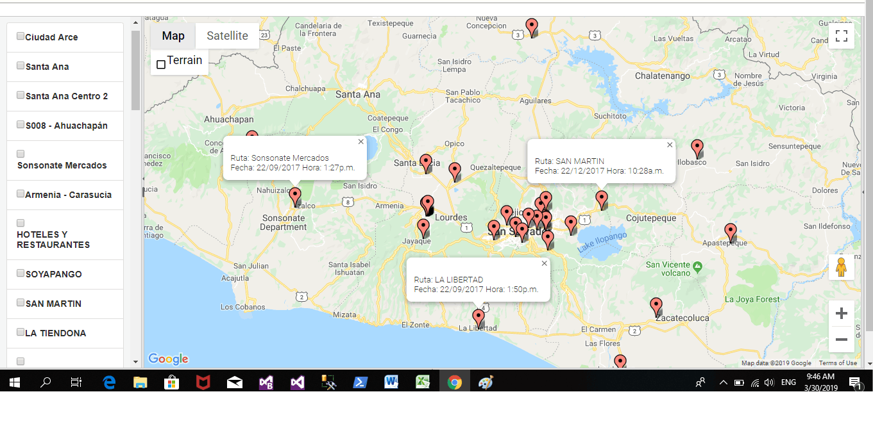This screenshot has height=442, width=873.
Task: Click the map marker near Ilobasco
Action: click(x=697, y=148)
